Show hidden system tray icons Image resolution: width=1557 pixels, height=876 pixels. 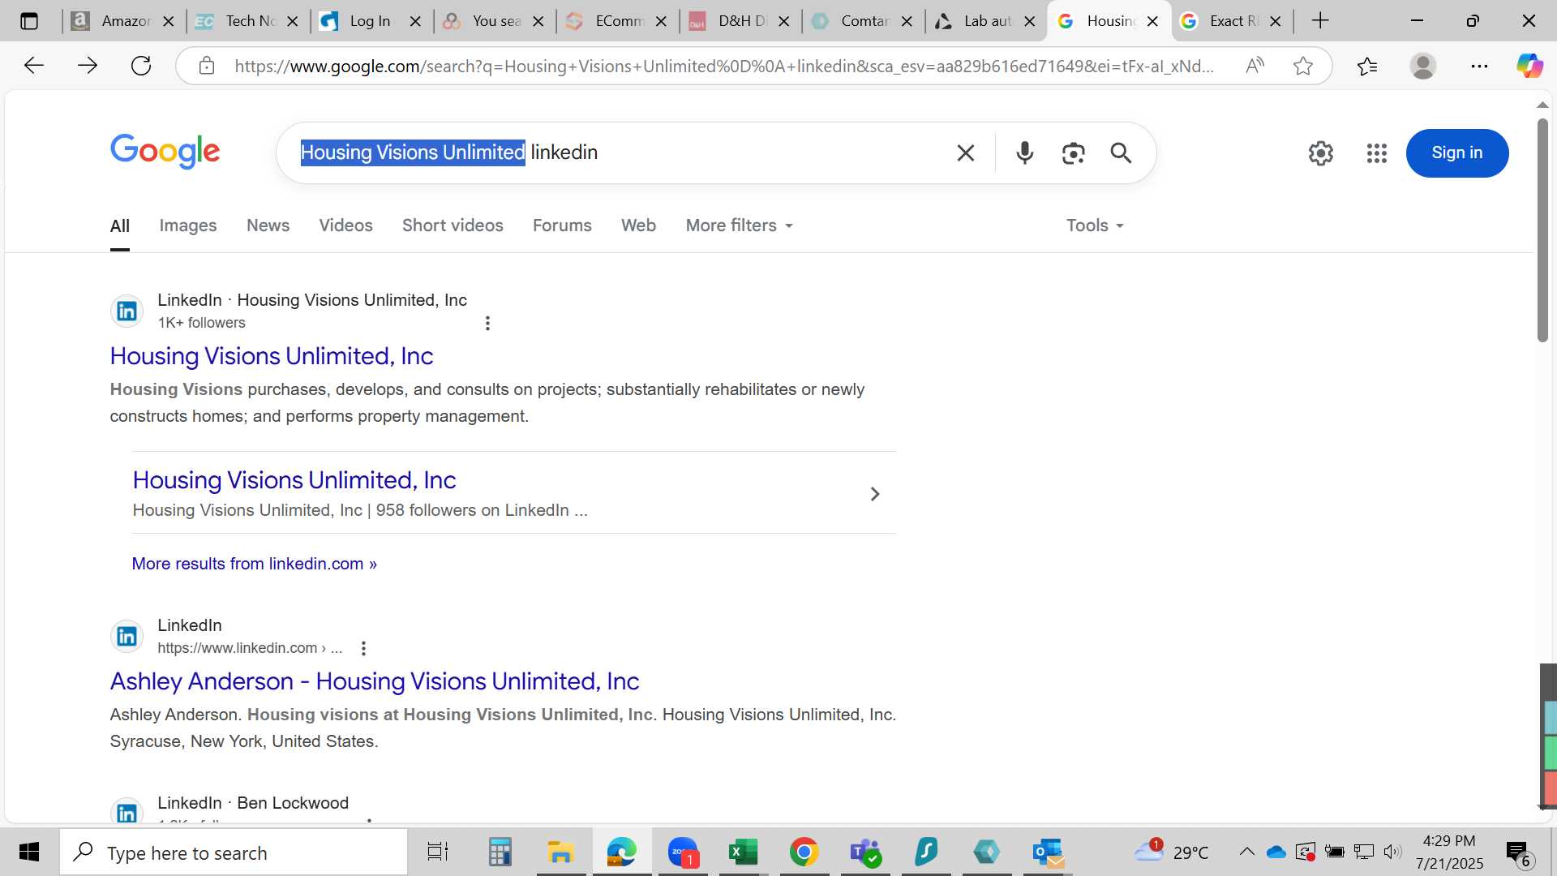[1246, 852]
